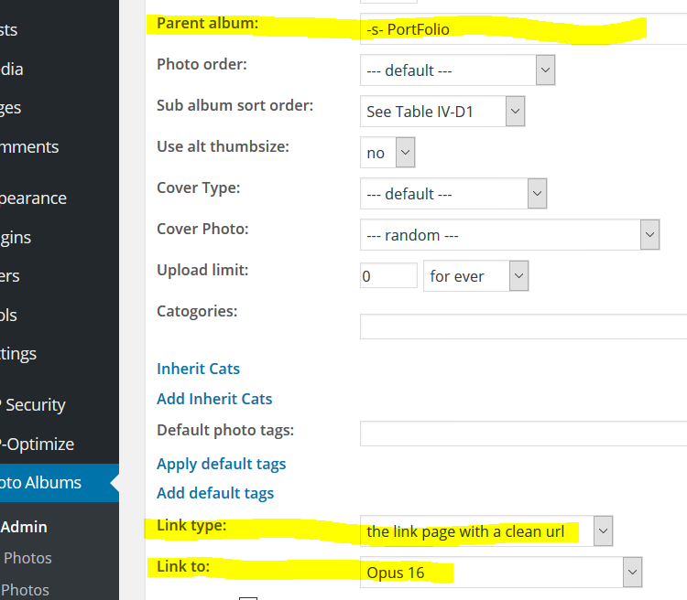
Task: Open the Sub album sort order dropdown
Action: 442,112
